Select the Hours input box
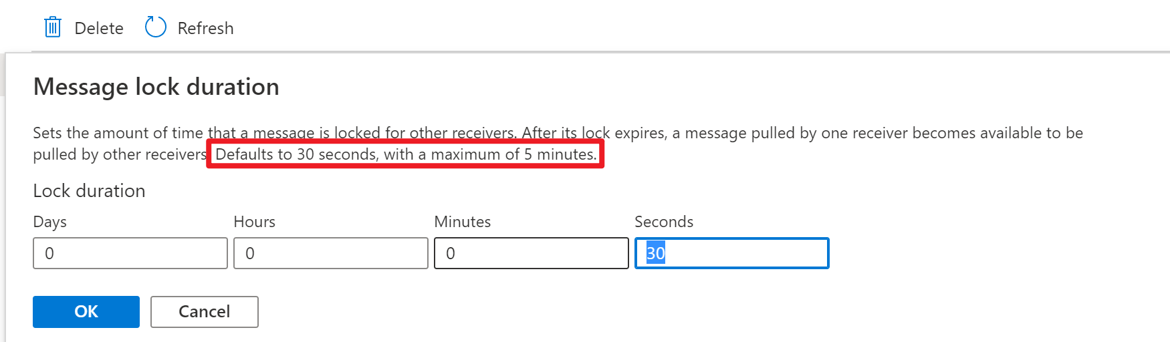Image resolution: width=1170 pixels, height=342 pixels. (x=331, y=253)
